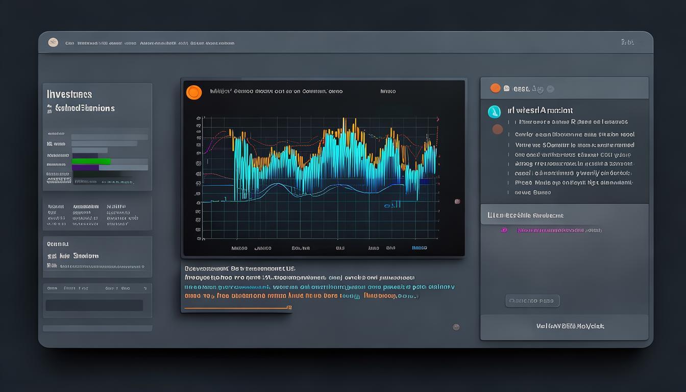The height and width of the screenshot is (392, 686).
Task: Click the teal circular avatar icon in the right panel
Action: tap(494, 112)
